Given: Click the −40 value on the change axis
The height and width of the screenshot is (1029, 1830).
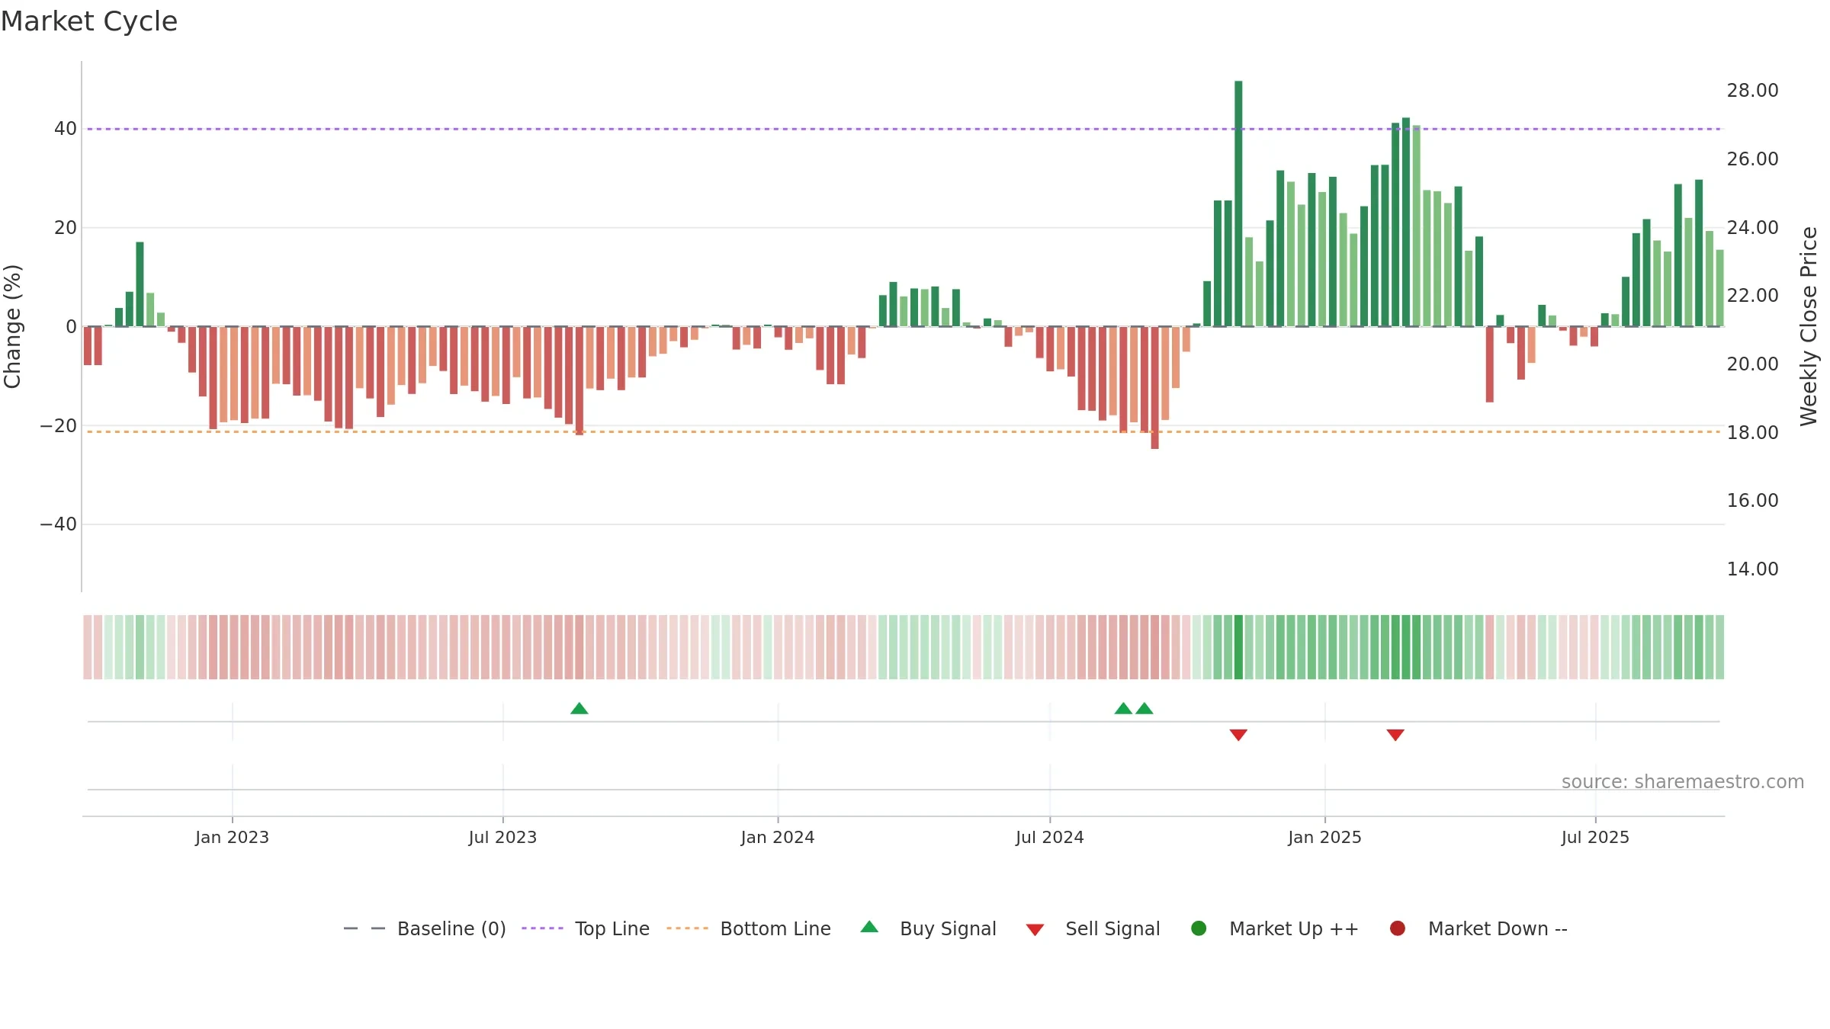Looking at the screenshot, I should (x=59, y=524).
